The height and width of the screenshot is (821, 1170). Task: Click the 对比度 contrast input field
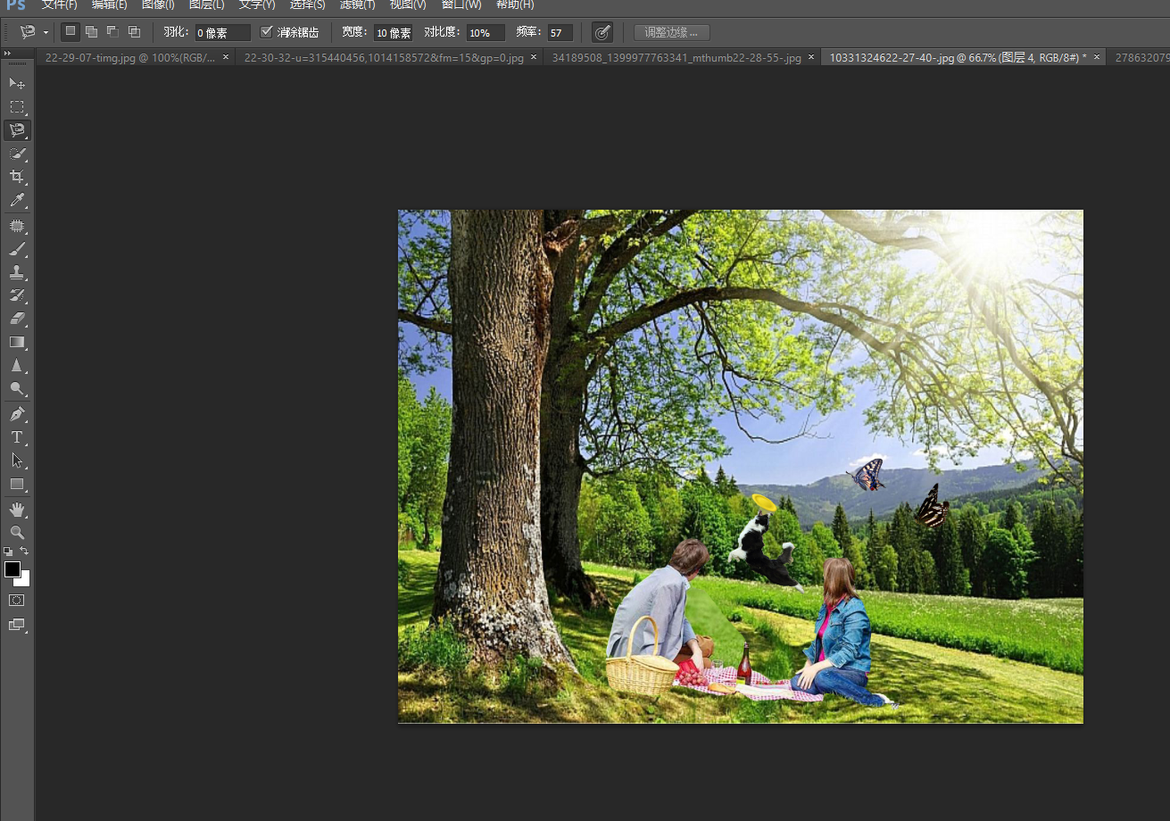(x=485, y=33)
